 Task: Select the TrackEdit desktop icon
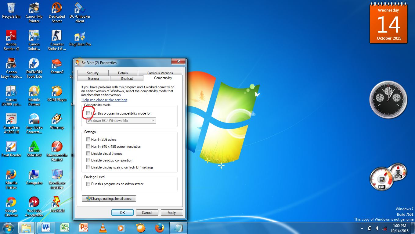[x=57, y=205]
